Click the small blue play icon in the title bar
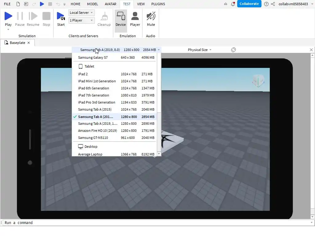This screenshot has width=315, height=236. 42,4
